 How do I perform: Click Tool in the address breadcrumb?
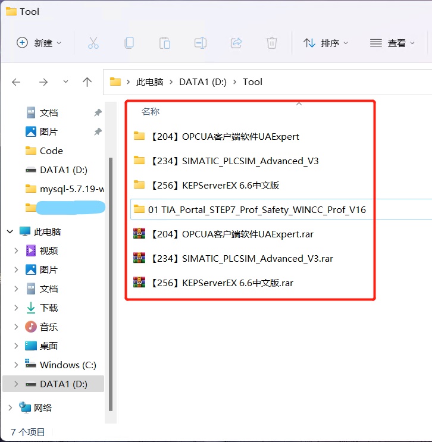tap(253, 82)
